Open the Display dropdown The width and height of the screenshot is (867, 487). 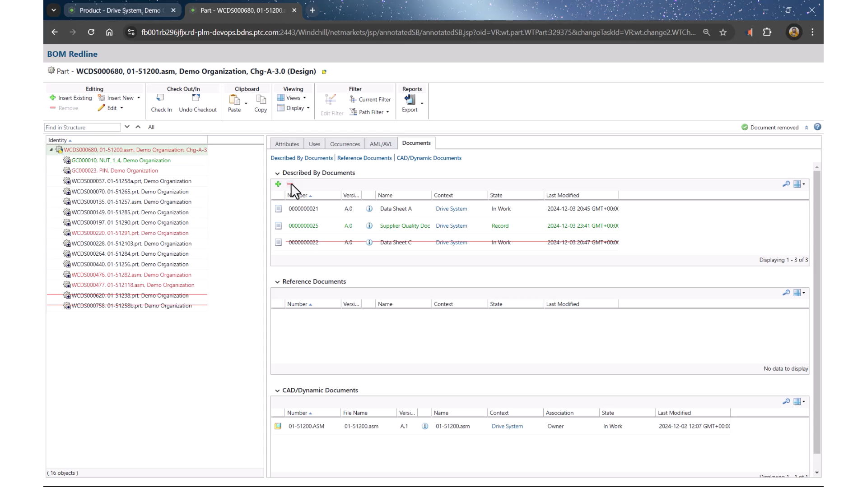click(x=294, y=108)
